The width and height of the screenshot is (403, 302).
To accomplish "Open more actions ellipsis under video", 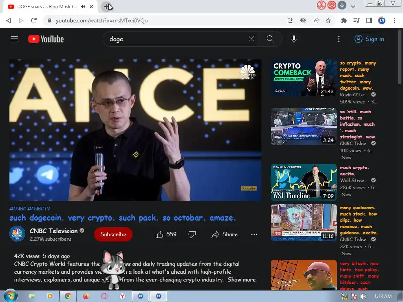I will tap(254, 234).
